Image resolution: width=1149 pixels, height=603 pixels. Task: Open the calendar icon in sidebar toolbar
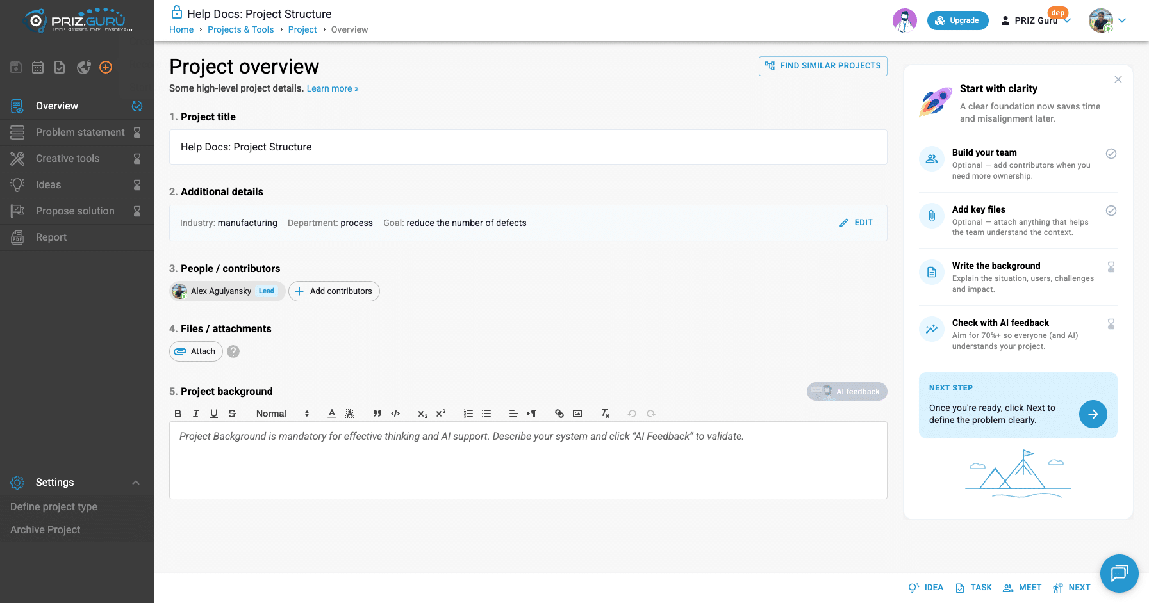click(x=38, y=67)
